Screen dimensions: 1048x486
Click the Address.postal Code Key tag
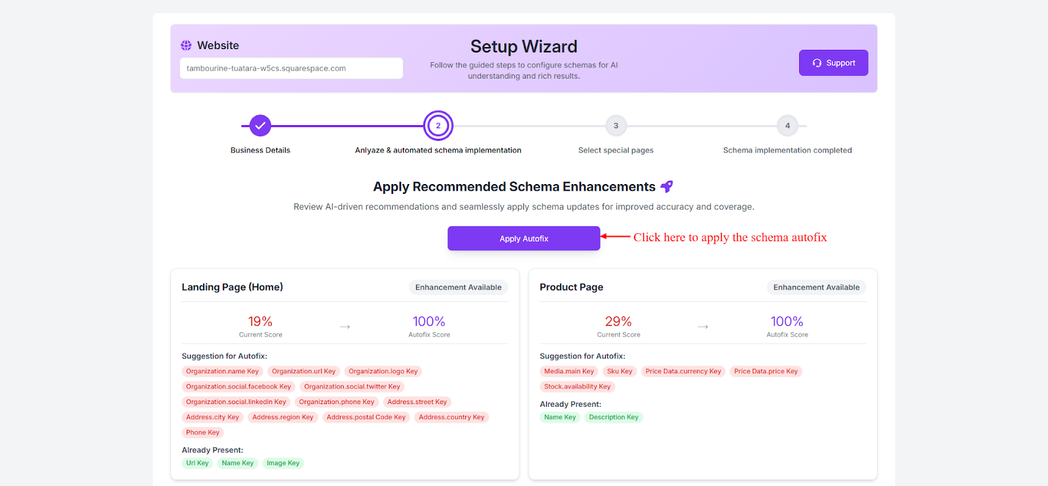[x=366, y=417]
